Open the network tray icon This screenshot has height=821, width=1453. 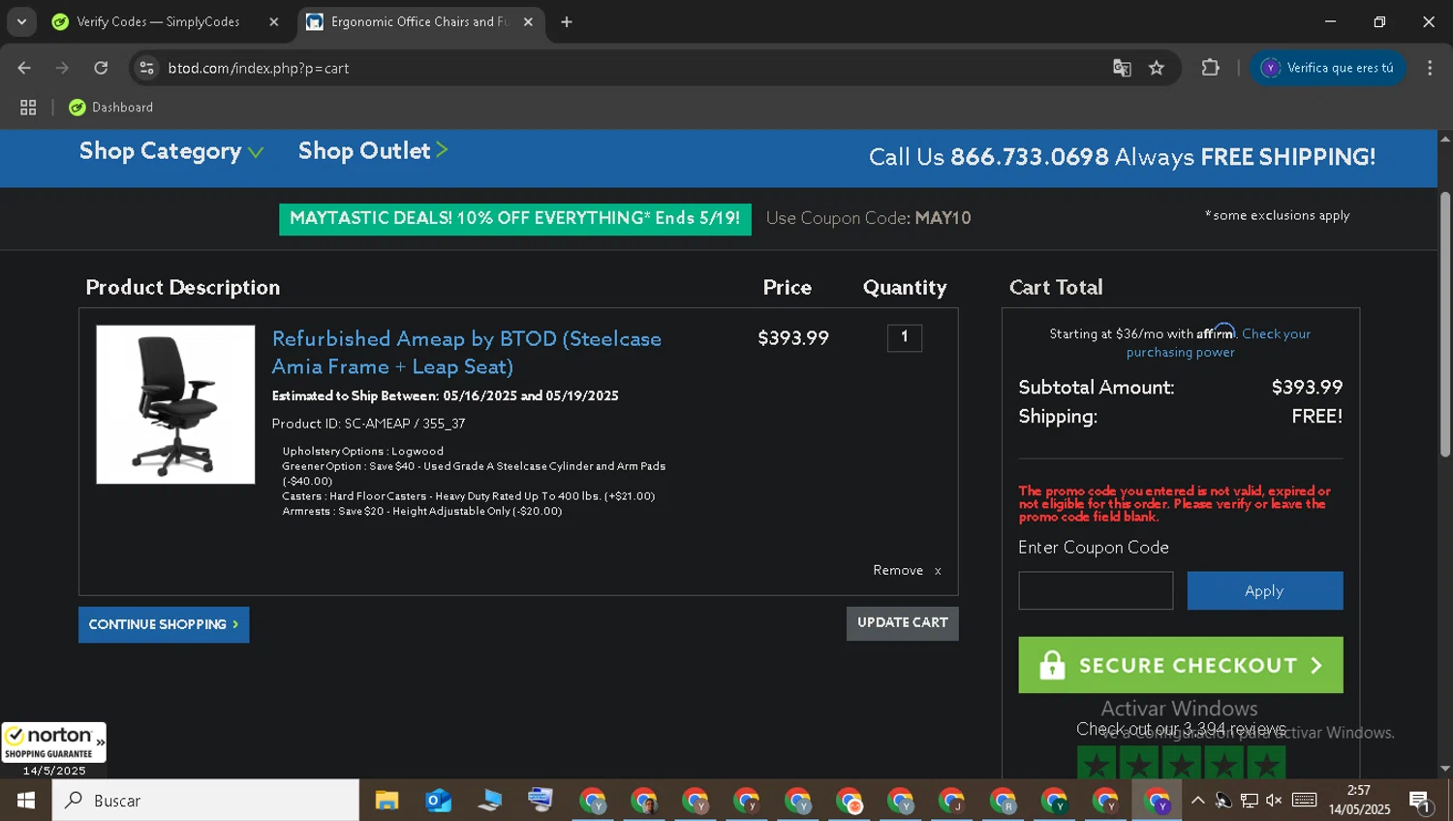click(1249, 801)
